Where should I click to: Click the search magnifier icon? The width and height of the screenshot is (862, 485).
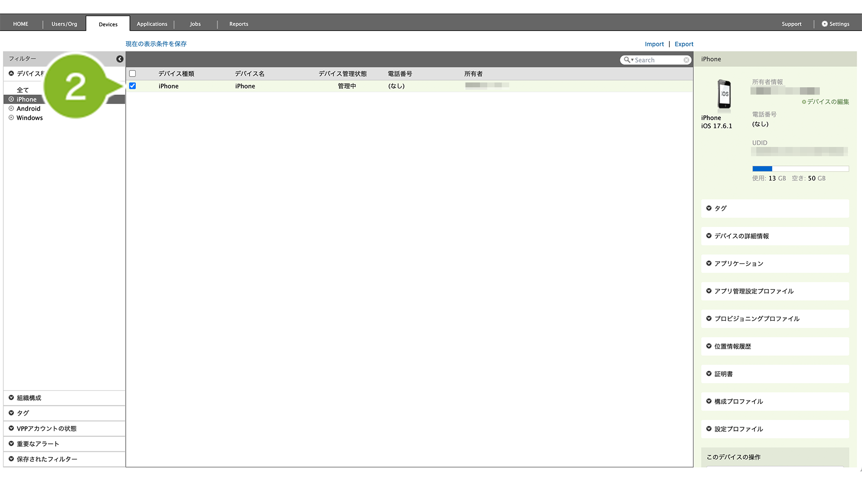click(x=627, y=60)
